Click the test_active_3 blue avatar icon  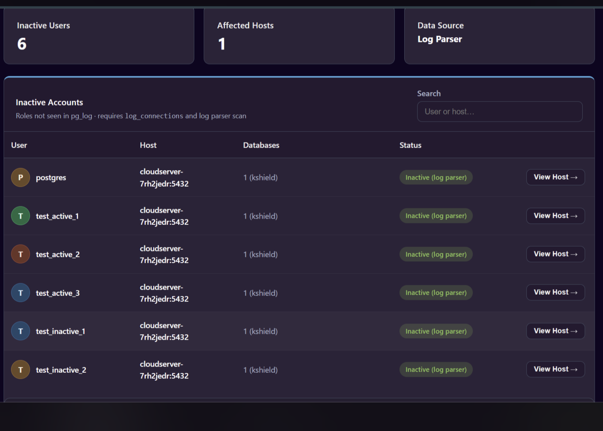pyautogui.click(x=21, y=293)
